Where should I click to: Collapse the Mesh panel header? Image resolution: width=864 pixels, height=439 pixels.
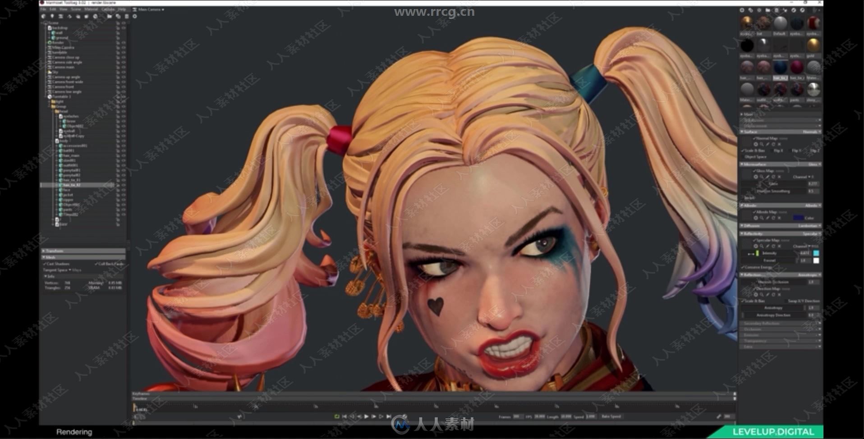[x=83, y=257]
